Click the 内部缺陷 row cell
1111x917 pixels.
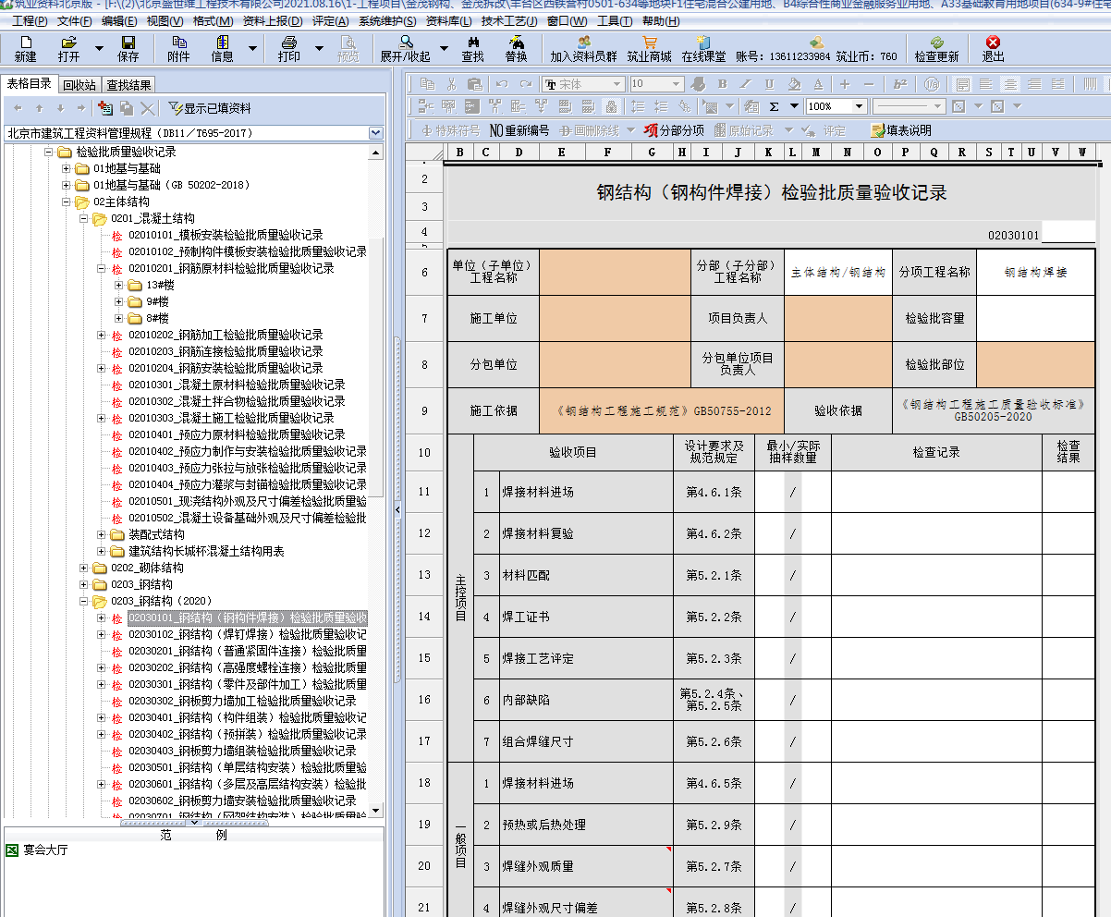[587, 700]
